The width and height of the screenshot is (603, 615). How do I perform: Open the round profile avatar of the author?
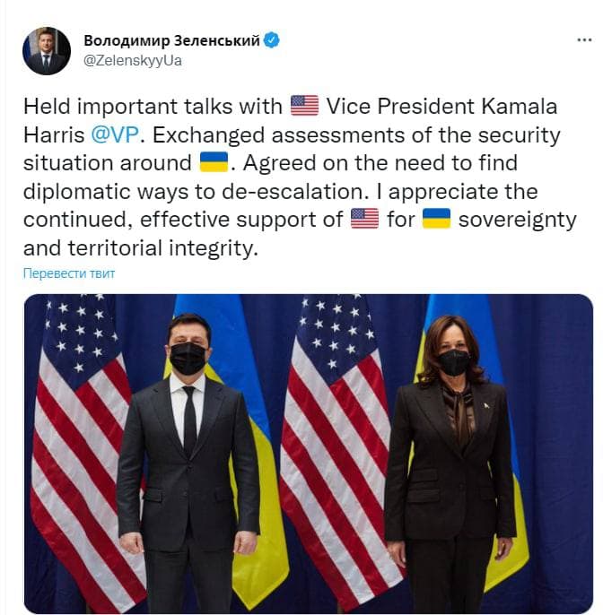click(47, 51)
